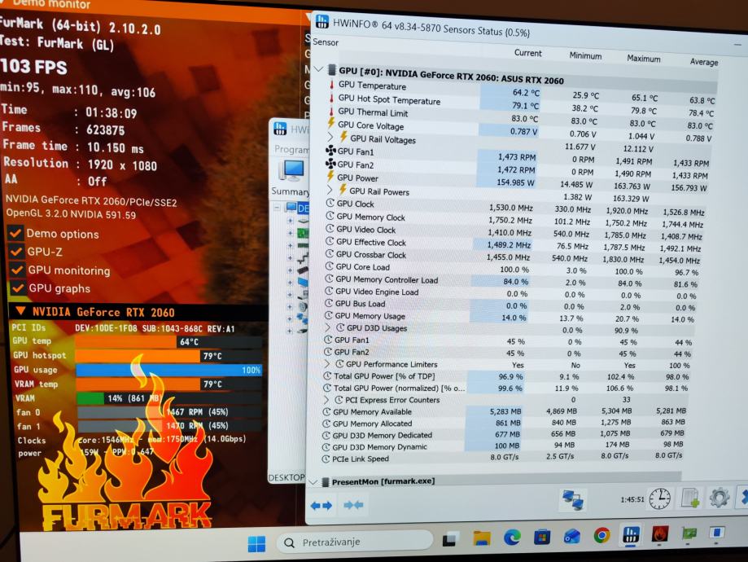The image size is (748, 562).
Task: Click lightning bolt icon beside GPU Core Voltage
Action: (330, 124)
